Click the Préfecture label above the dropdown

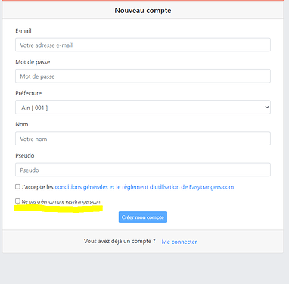coord(29,93)
